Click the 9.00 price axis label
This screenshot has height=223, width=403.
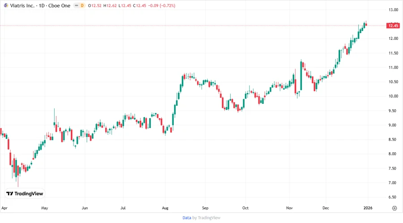click(x=393, y=125)
